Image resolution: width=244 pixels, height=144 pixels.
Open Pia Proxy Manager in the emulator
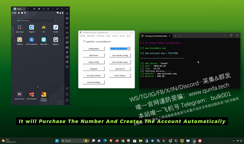pos(32,40)
